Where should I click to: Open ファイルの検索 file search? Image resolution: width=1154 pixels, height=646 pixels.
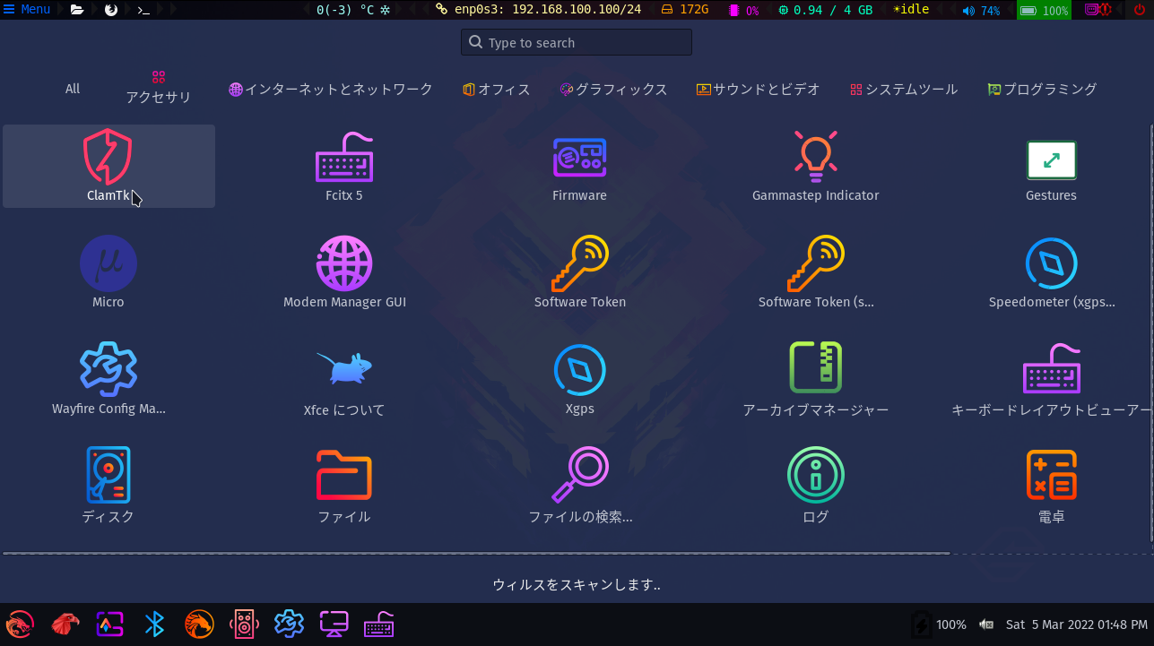click(x=579, y=487)
